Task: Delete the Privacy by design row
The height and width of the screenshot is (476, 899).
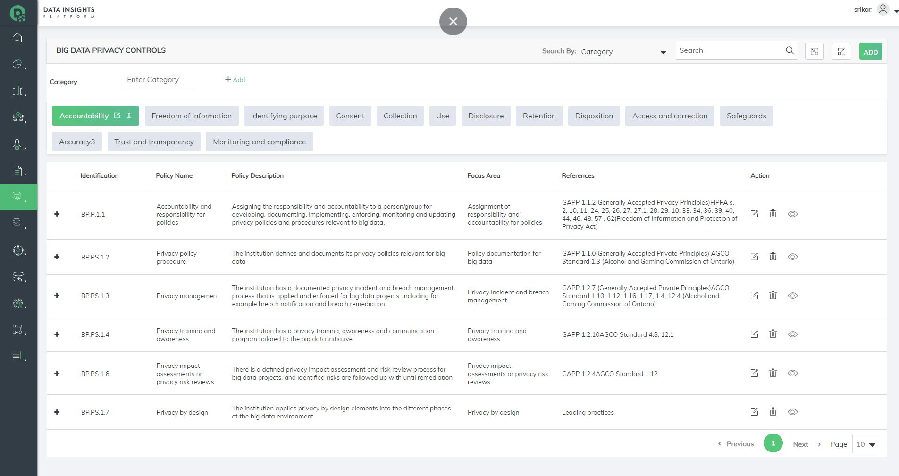Action: 773,411
